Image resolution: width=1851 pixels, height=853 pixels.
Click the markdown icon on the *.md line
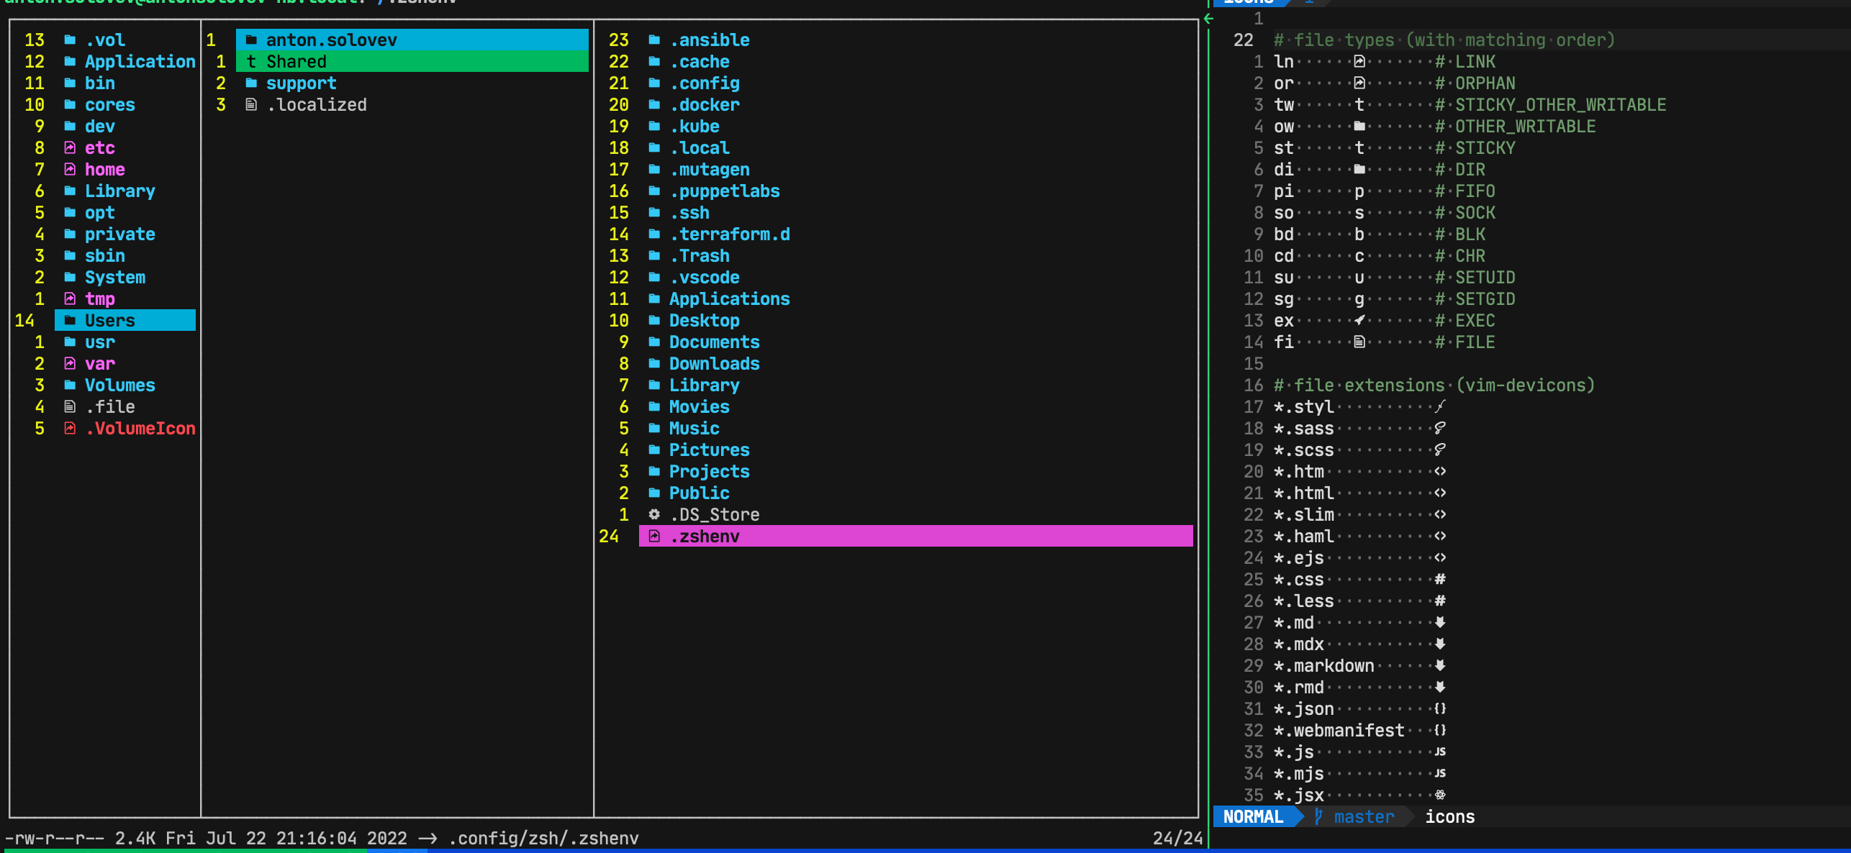coord(1440,623)
